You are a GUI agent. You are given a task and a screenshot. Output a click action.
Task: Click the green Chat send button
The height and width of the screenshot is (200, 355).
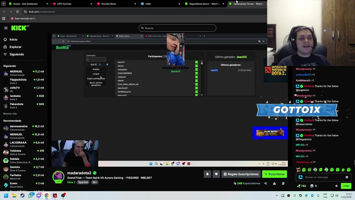tap(346, 186)
